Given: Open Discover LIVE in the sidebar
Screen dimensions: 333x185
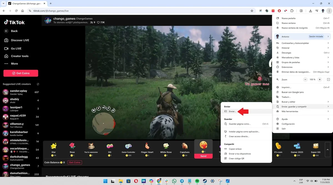Looking at the screenshot, I should 17,40.
